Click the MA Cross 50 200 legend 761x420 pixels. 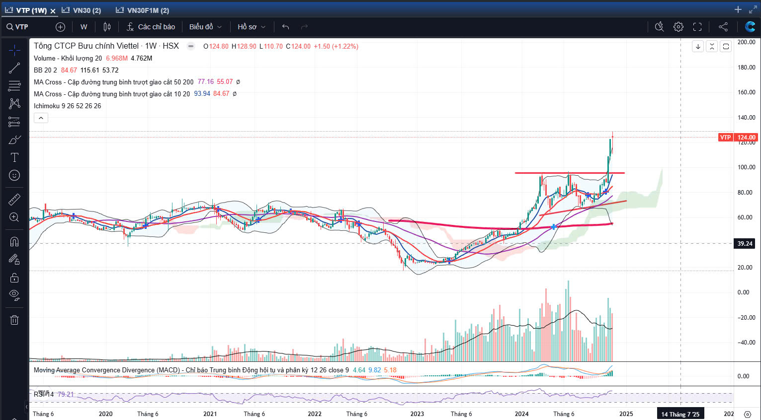113,82
